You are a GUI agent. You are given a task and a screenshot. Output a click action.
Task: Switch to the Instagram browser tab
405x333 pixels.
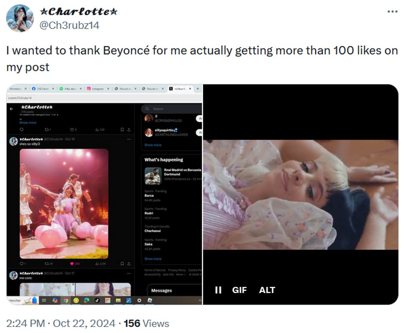(97, 89)
